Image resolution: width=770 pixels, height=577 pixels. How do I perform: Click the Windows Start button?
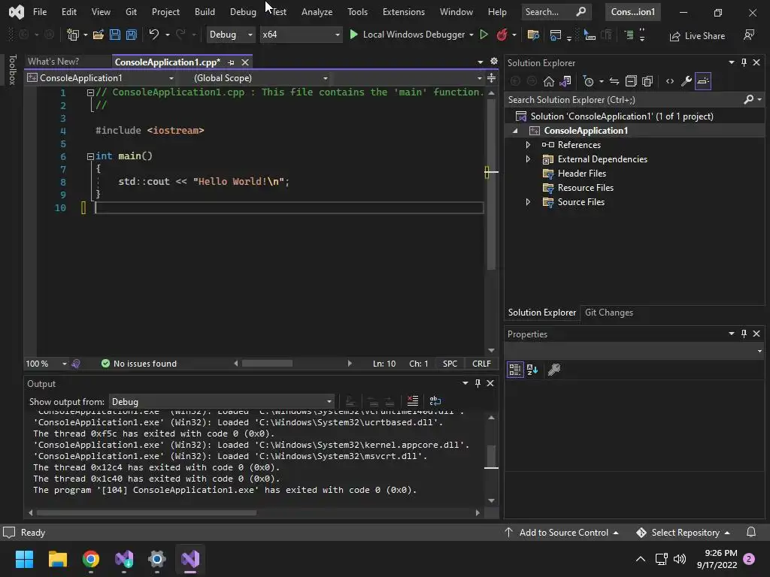24,559
